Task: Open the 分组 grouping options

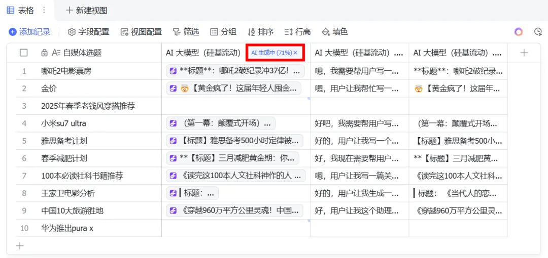Action: 223,32
